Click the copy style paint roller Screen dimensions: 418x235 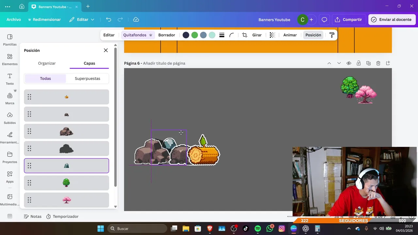pos(332,35)
